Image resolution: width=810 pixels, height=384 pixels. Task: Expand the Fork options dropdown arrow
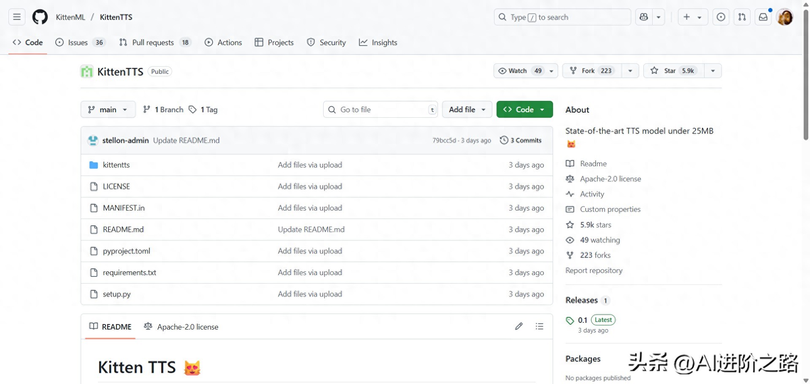(630, 71)
